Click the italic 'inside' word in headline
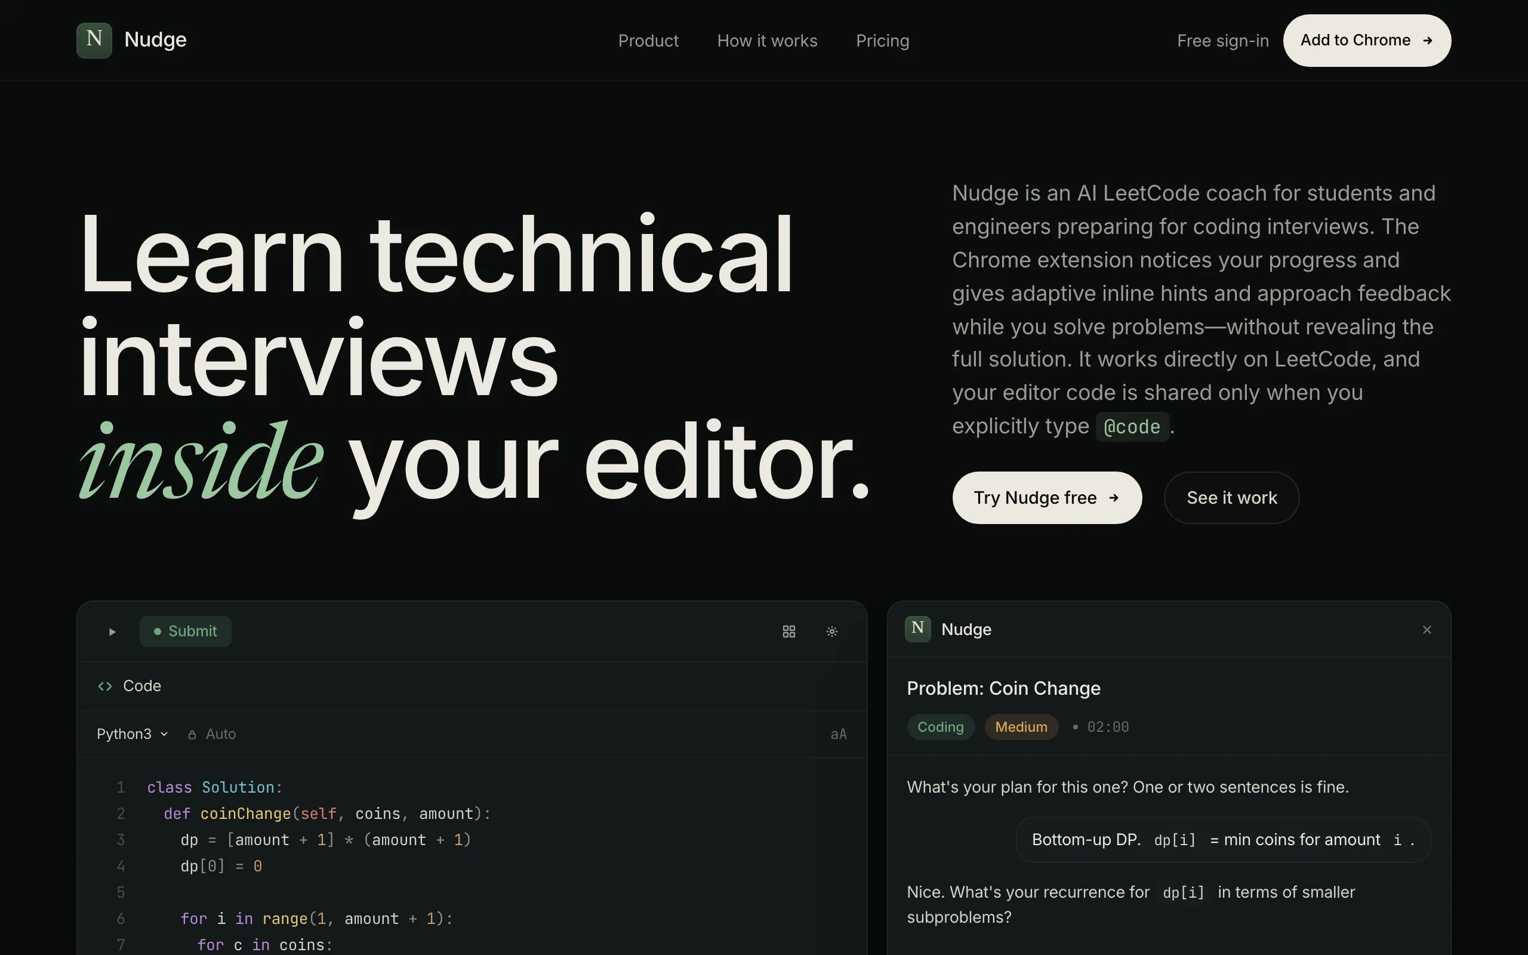 [201, 460]
